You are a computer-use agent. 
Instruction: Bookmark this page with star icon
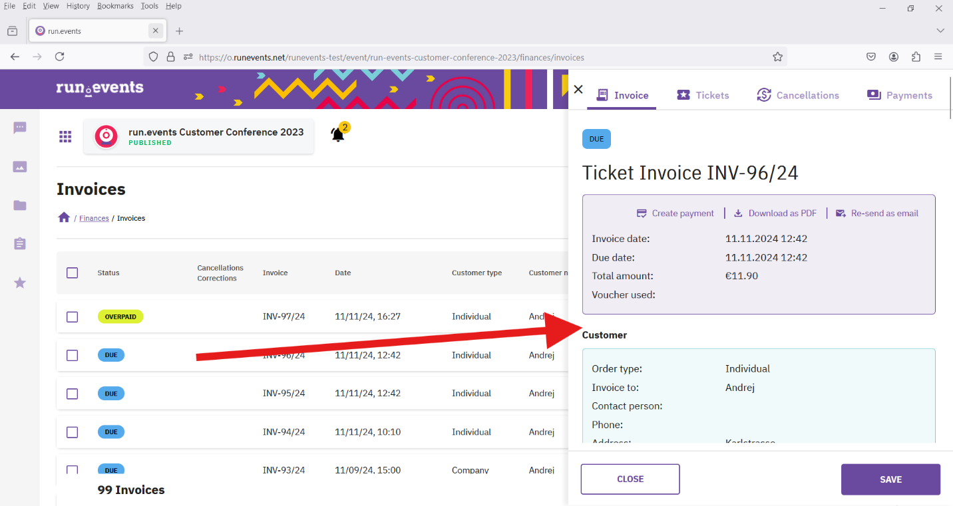pos(777,57)
